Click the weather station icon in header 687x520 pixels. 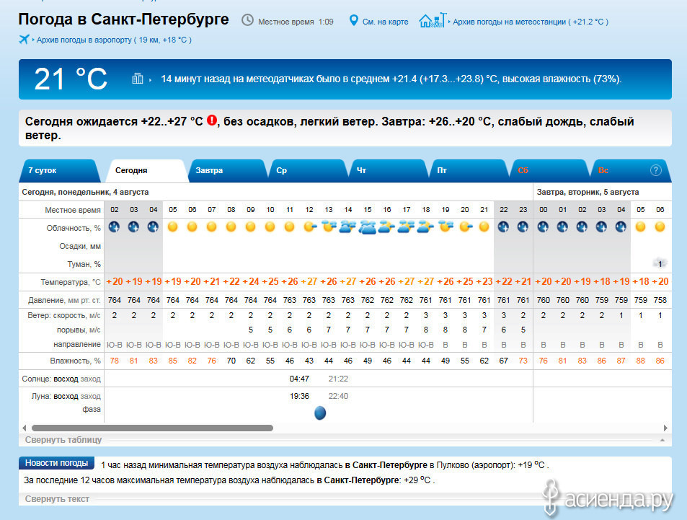tap(432, 20)
